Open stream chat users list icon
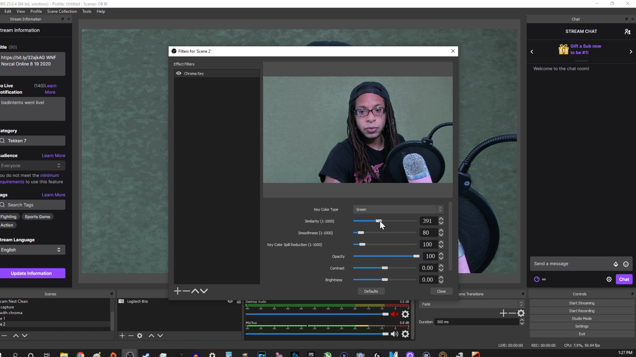636x357 pixels. click(x=628, y=31)
